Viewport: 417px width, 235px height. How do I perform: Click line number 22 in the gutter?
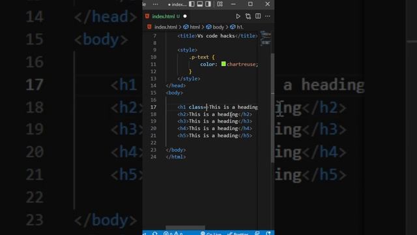(154, 143)
